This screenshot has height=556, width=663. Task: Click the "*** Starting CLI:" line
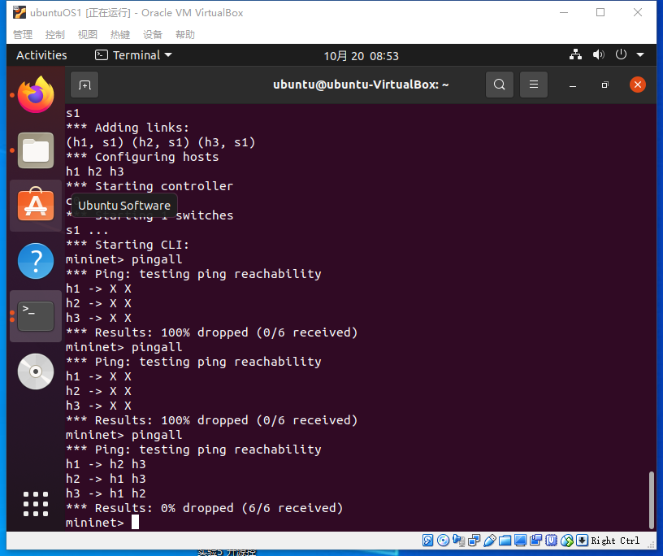point(128,245)
